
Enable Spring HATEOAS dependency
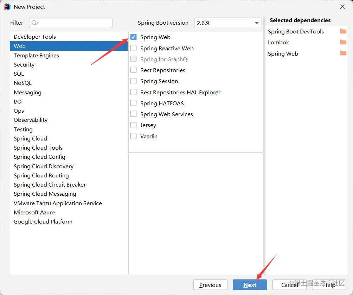(x=134, y=103)
